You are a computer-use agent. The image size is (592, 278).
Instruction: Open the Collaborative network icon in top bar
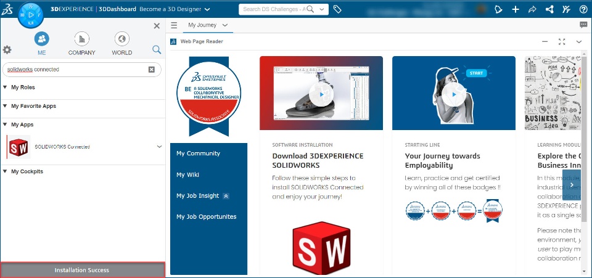tap(549, 9)
